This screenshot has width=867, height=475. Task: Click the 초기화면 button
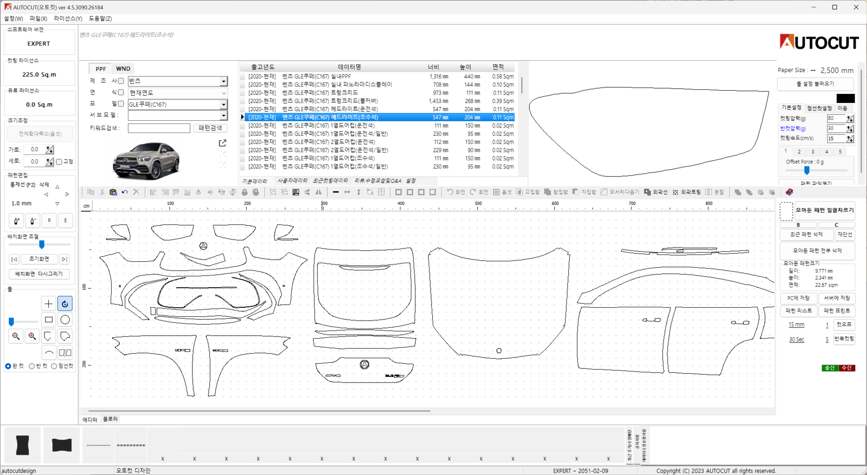(x=39, y=259)
